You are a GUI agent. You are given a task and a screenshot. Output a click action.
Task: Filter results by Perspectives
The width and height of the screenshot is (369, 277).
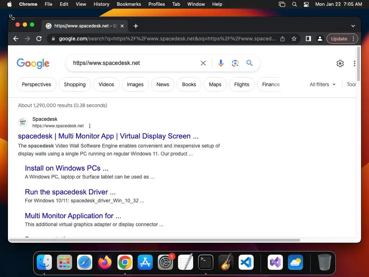point(36,84)
